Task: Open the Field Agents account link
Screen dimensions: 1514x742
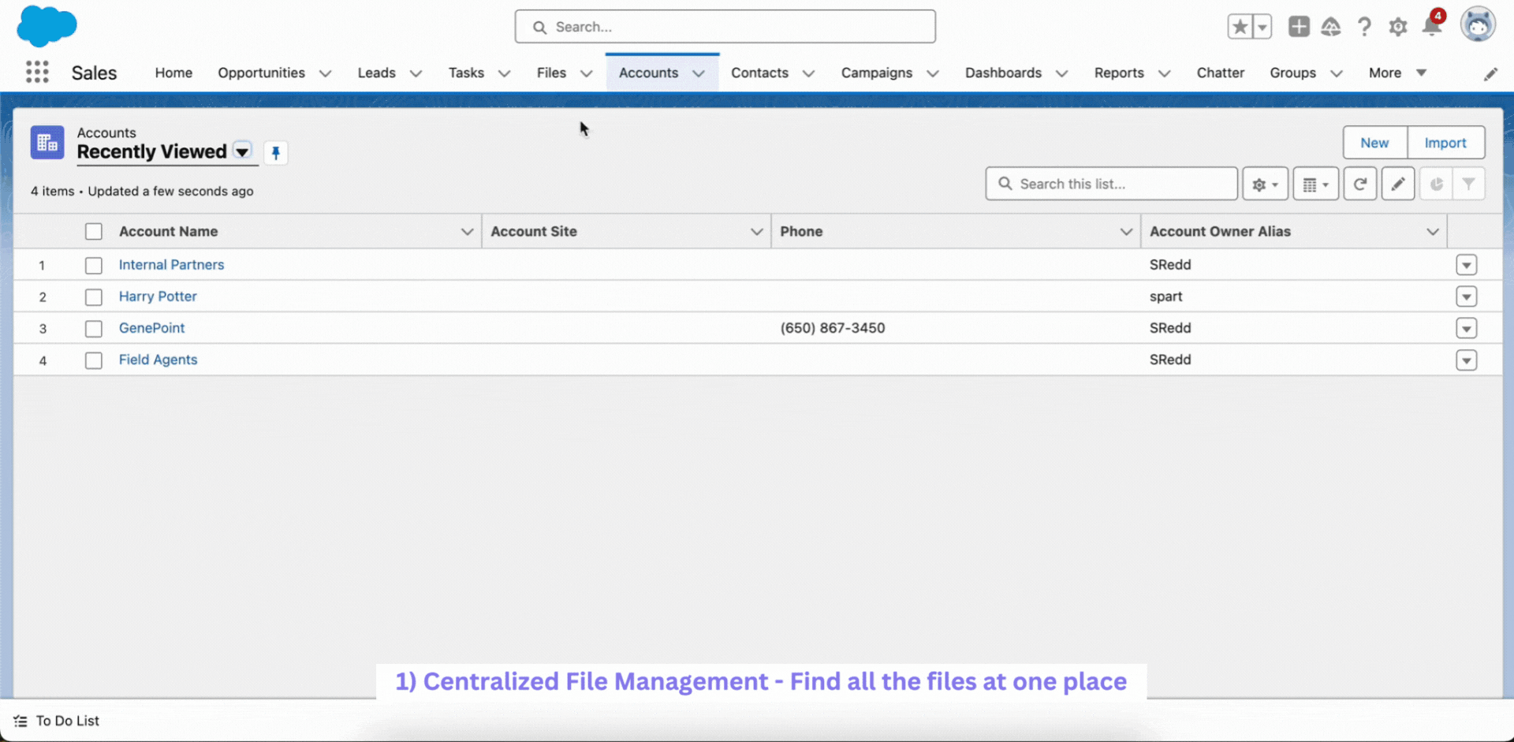Action: (158, 360)
